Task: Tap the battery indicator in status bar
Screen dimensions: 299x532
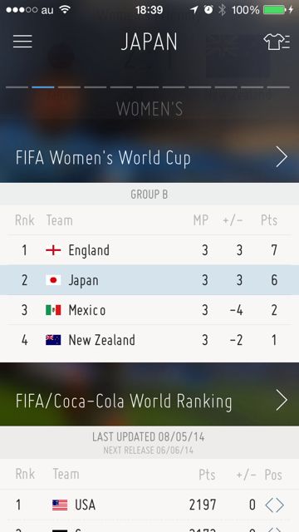Action: tap(275, 10)
